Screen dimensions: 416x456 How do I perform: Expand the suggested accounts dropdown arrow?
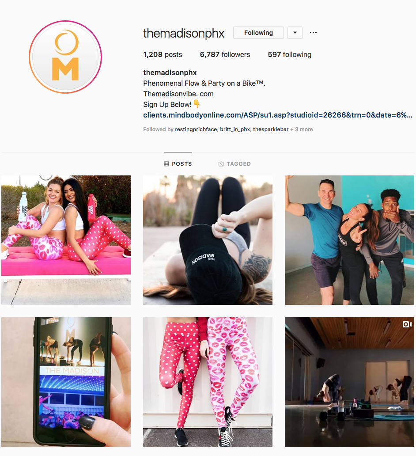(295, 33)
